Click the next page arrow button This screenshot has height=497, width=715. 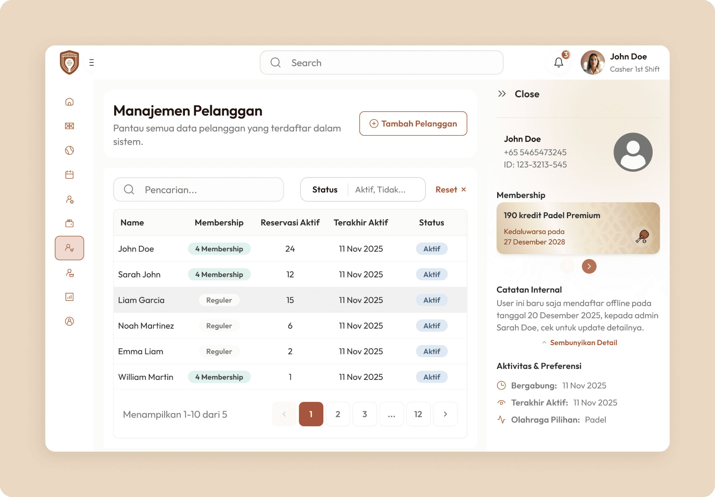(x=445, y=414)
